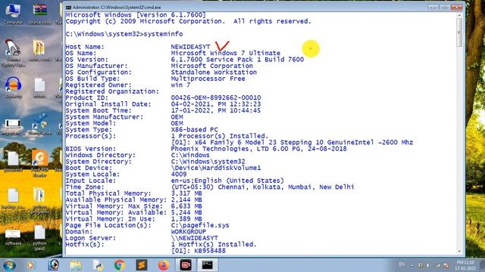Viewport: 485px width, 272px height.
Task: Click the 'en-us;English (United States)' value
Action: 227,181
